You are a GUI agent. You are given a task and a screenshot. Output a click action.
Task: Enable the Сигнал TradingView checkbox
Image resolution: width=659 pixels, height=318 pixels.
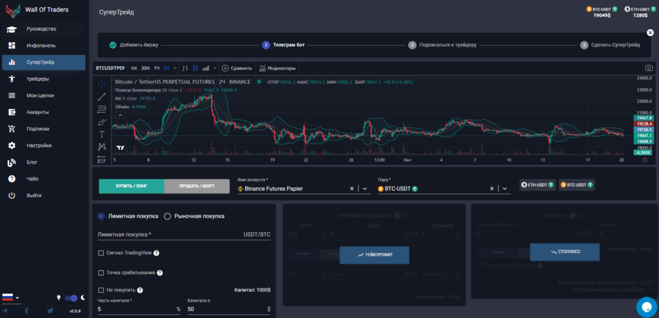tap(101, 253)
